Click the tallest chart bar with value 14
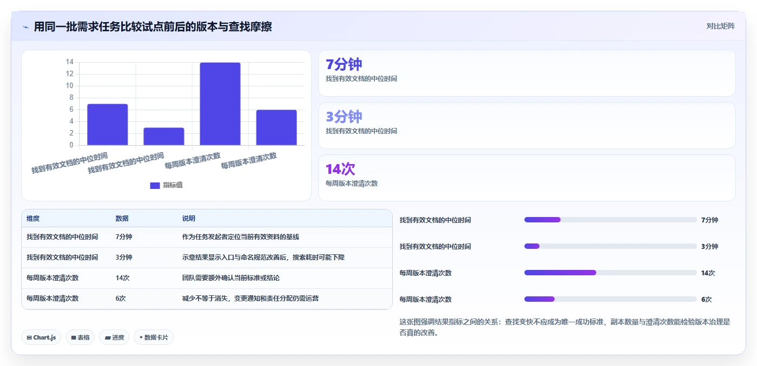The height and width of the screenshot is (366, 757). pos(220,104)
